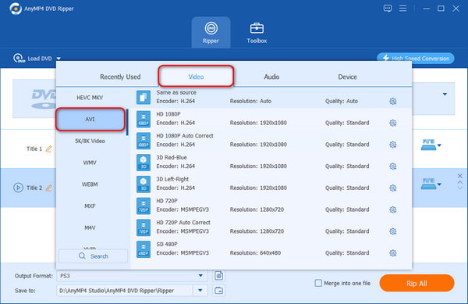Choose MXF format category
The height and width of the screenshot is (304, 468).
tap(90, 206)
